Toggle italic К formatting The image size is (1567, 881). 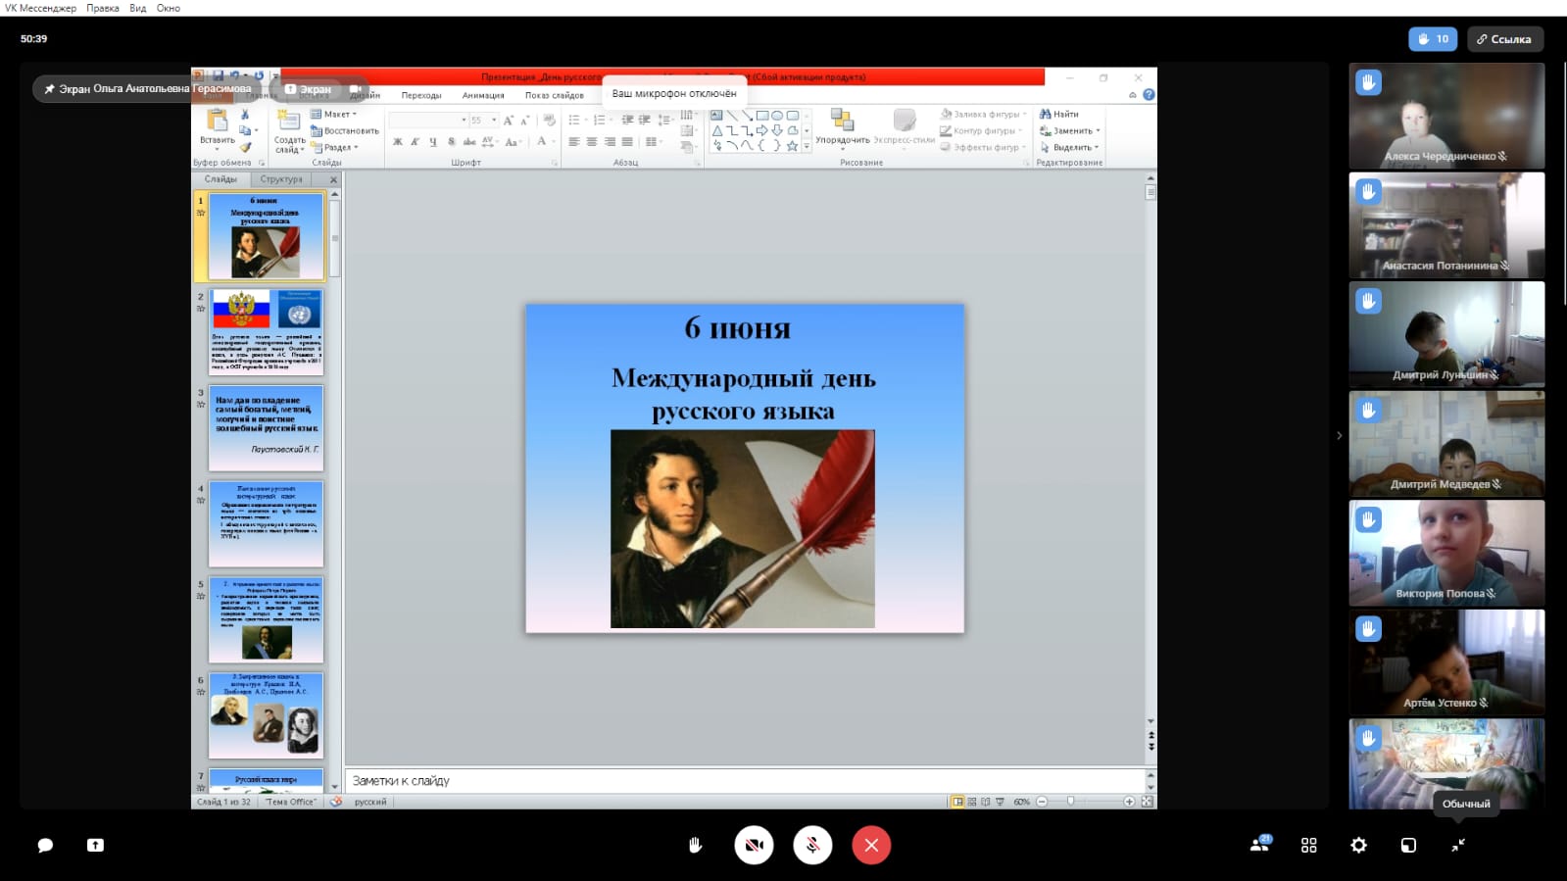[x=415, y=142]
